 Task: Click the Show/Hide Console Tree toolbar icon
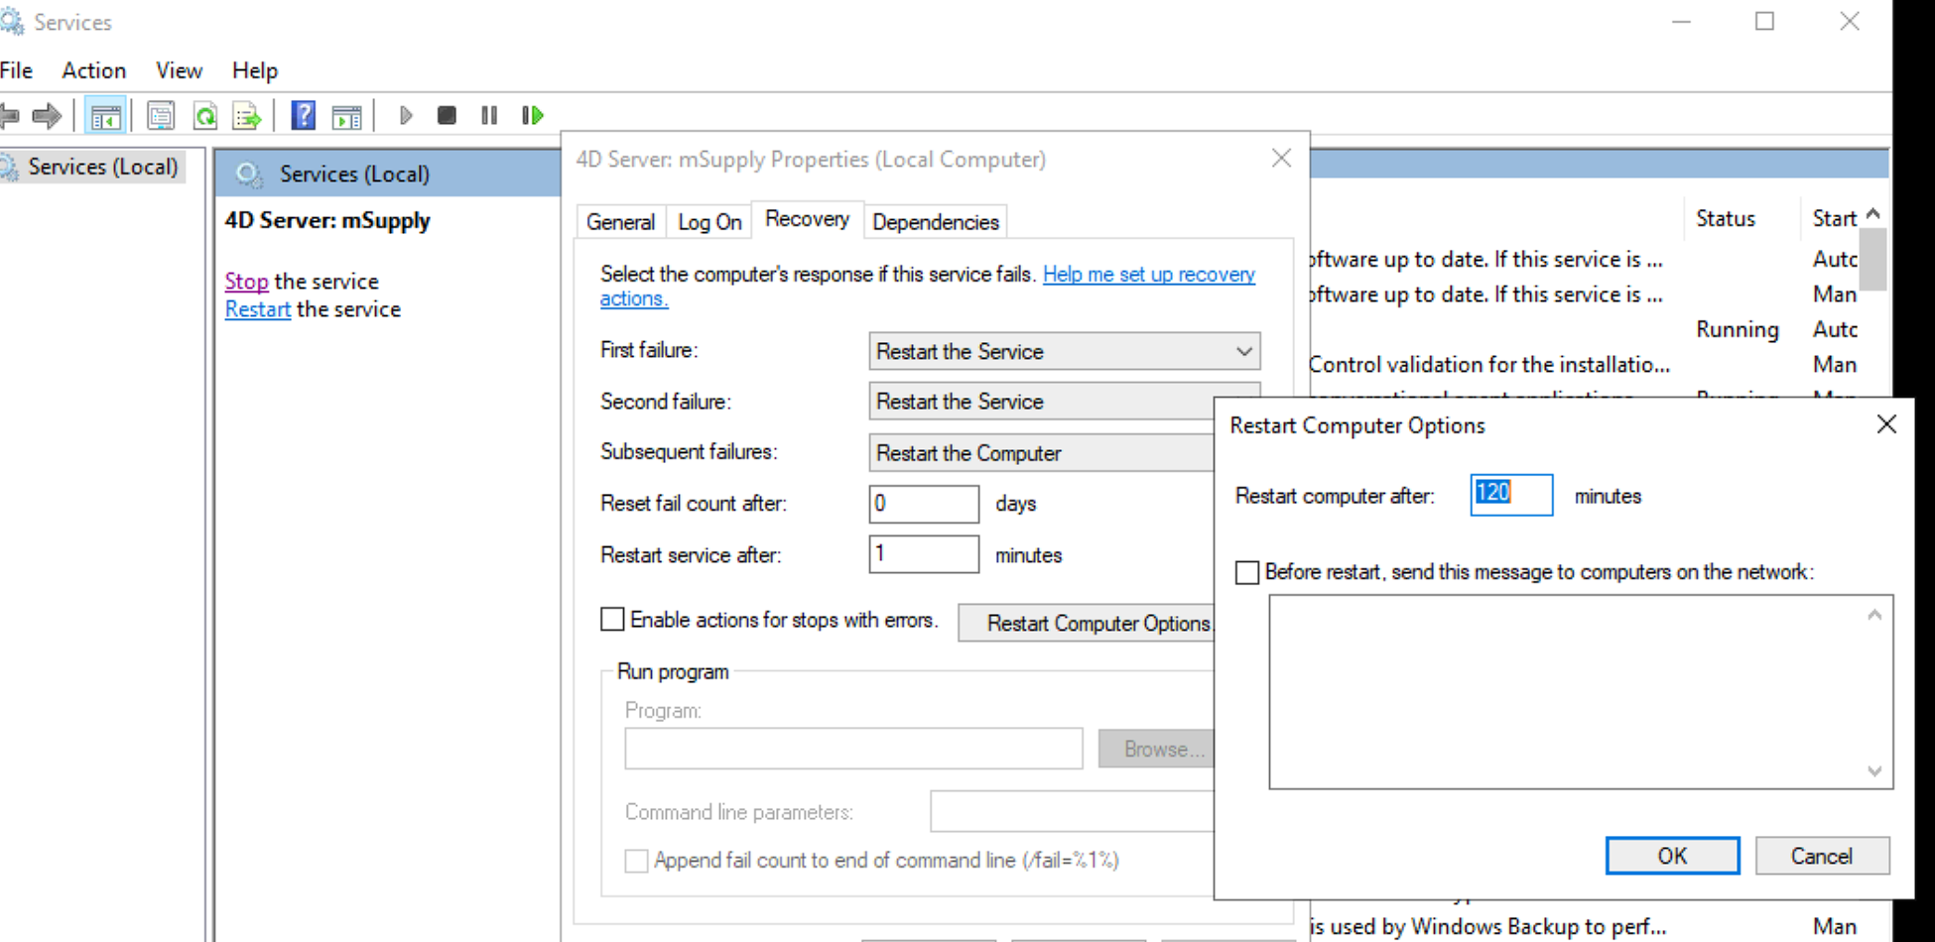[105, 116]
